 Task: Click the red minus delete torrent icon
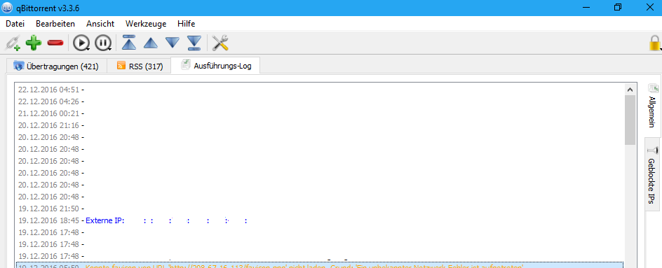click(55, 43)
